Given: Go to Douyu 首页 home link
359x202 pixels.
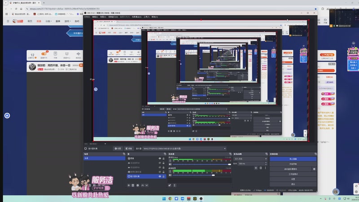Looking at the screenshot, I should click(x=30, y=21).
